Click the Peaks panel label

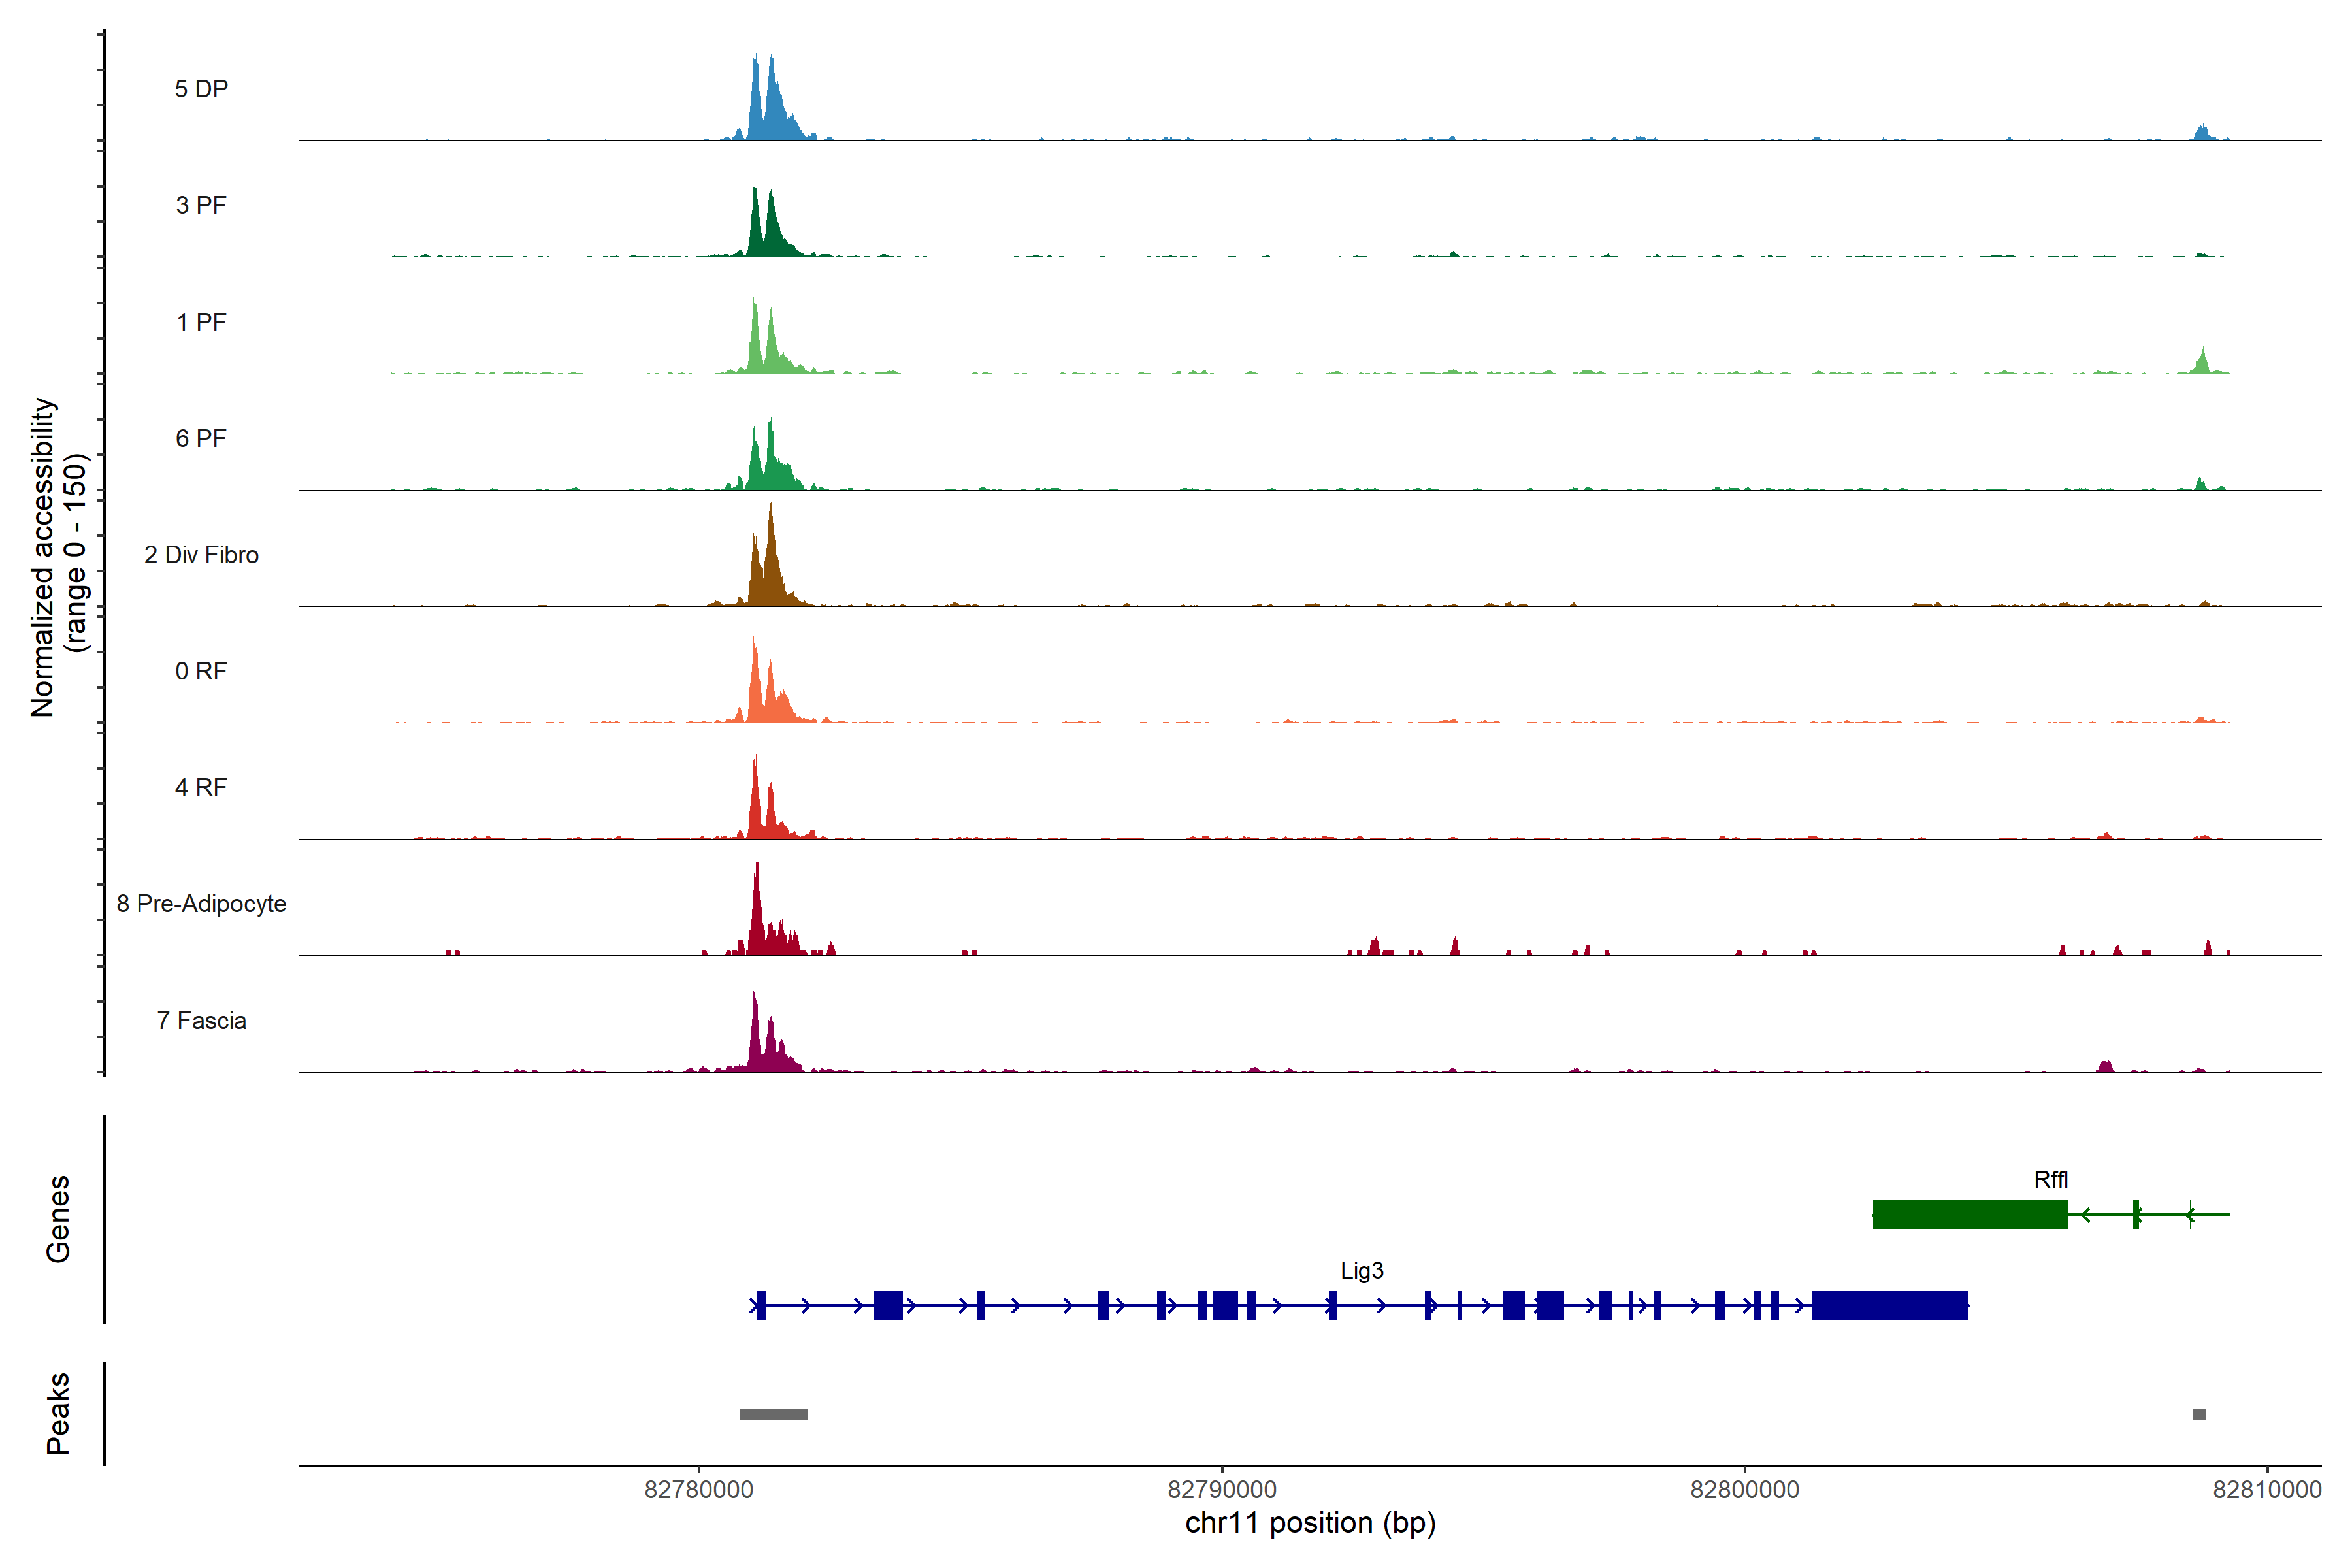tap(58, 1413)
